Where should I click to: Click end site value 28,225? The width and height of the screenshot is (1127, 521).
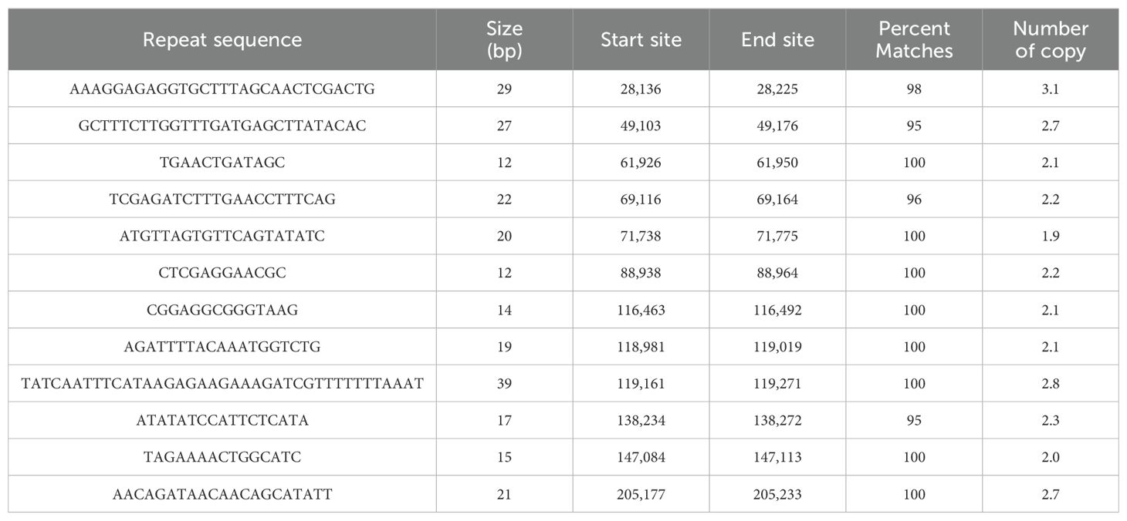pos(777,89)
